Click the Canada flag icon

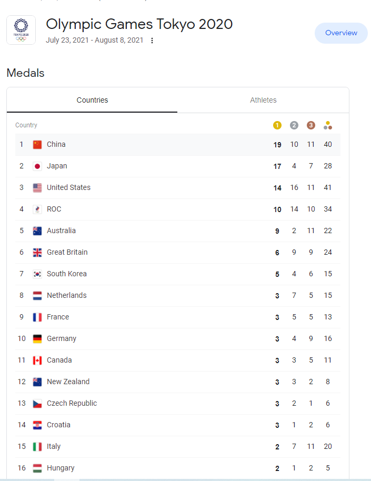(x=37, y=360)
